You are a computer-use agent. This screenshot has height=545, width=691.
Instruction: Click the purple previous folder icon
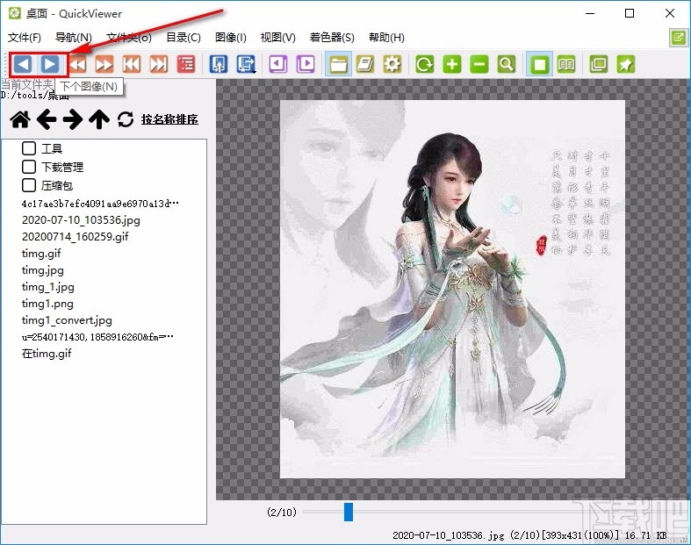pos(278,64)
